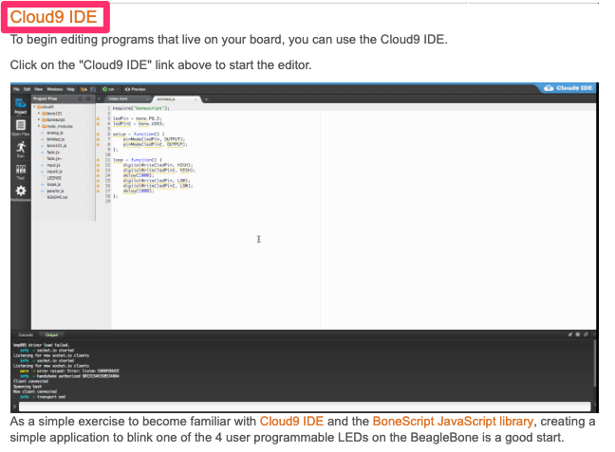This screenshot has height=452, width=615.
Task: Open the orange Cloud9 IDE heading link
Action: coord(53,17)
